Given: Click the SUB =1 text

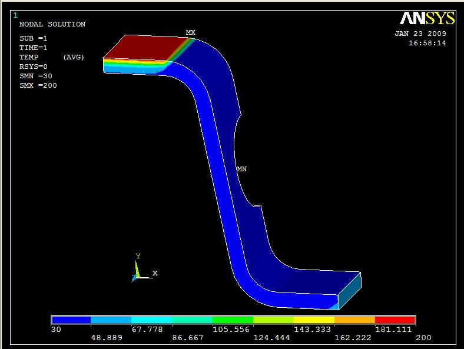Looking at the screenshot, I should click(34, 38).
